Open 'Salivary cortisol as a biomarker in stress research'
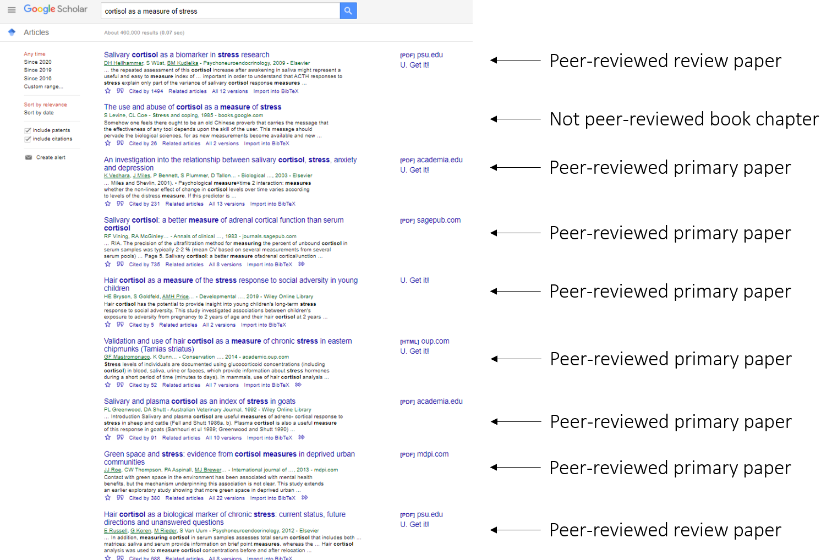The width and height of the screenshot is (832, 560). click(x=187, y=54)
